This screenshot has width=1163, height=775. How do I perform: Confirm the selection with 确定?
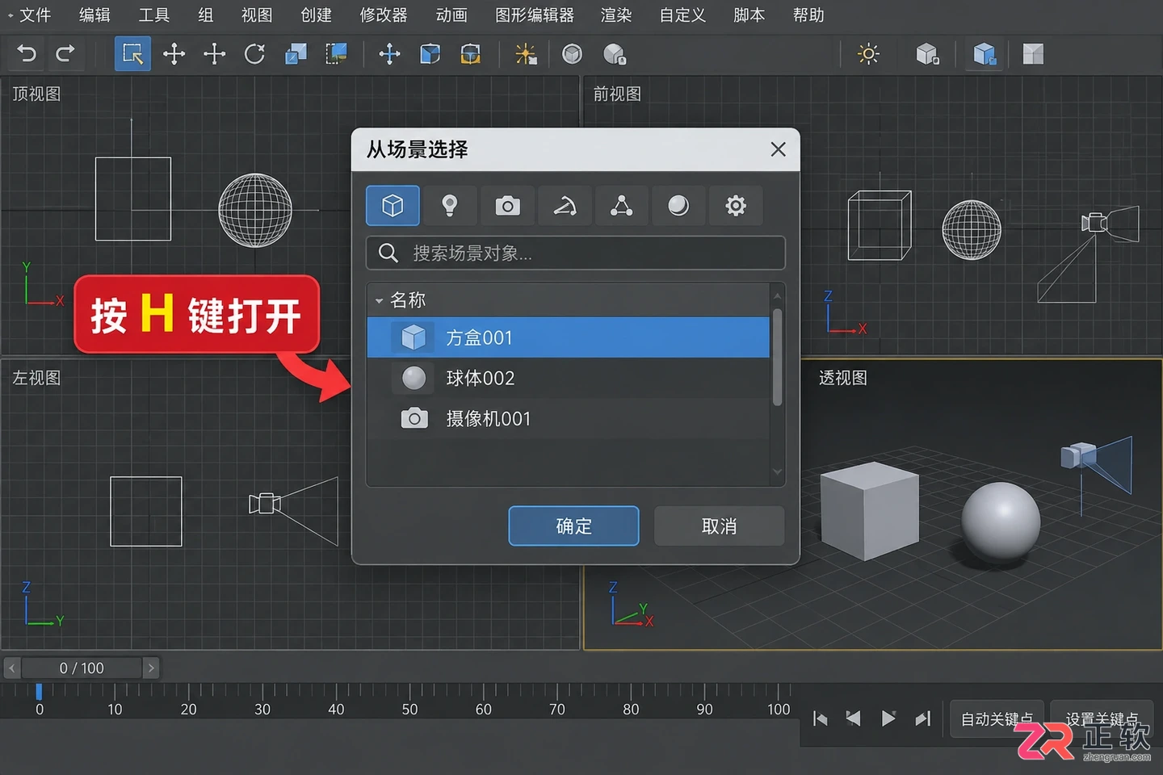[573, 526]
